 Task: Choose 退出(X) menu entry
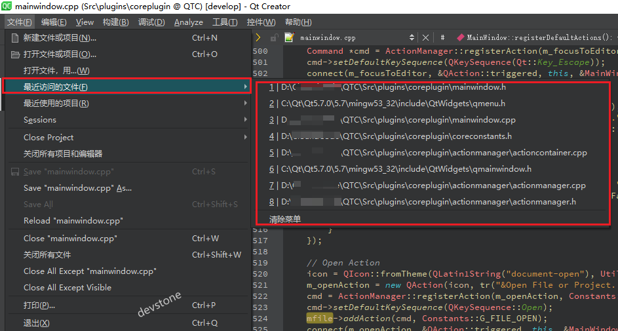coord(128,323)
